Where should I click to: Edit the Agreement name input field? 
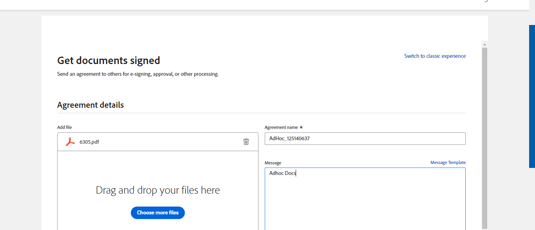pos(365,139)
